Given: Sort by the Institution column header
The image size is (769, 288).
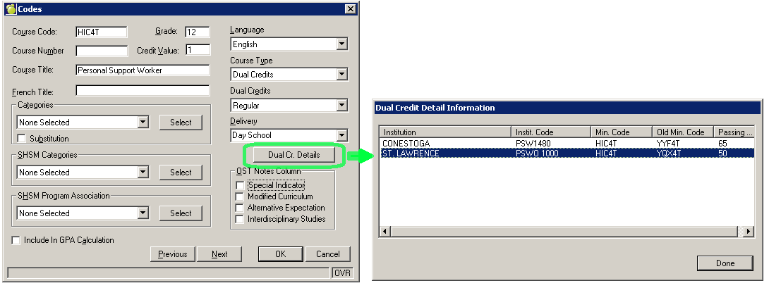Looking at the screenshot, I should (444, 132).
